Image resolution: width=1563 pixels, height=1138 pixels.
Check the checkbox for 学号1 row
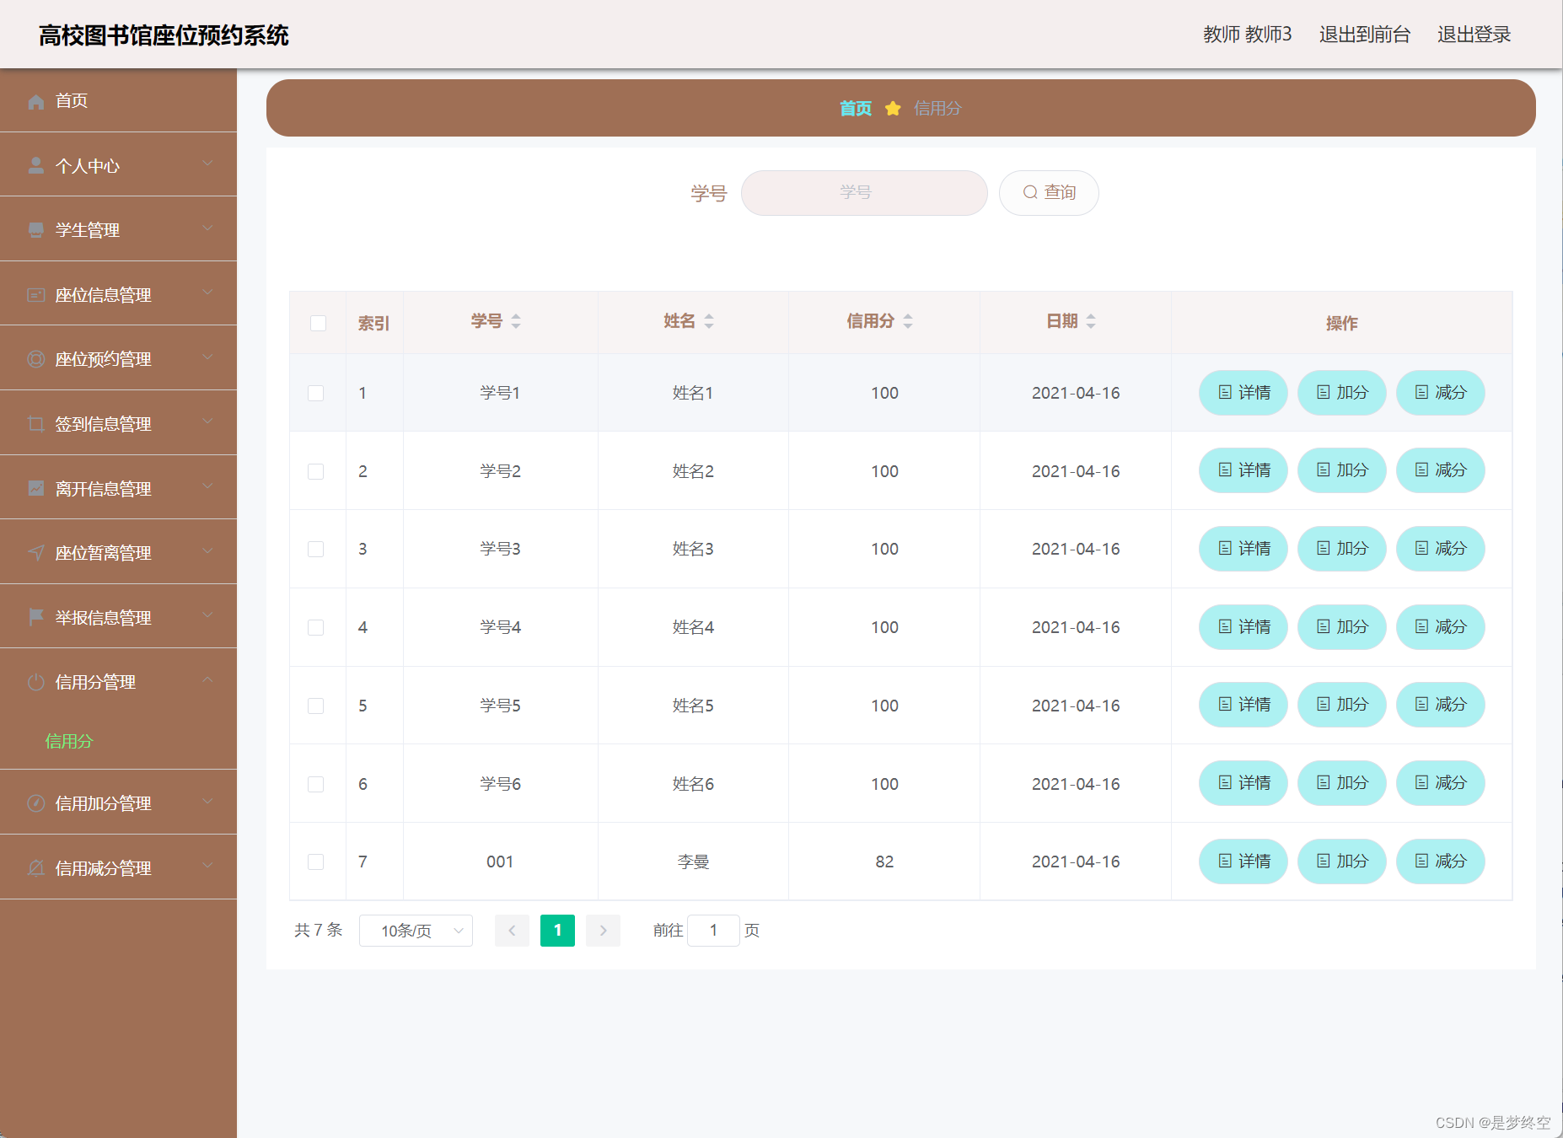pyautogui.click(x=316, y=392)
